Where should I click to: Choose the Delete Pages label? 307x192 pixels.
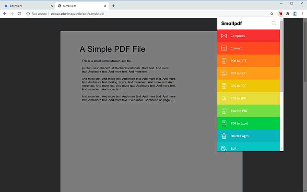click(x=239, y=136)
